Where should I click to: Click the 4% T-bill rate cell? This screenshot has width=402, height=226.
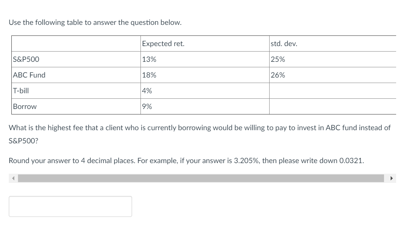click(x=147, y=91)
